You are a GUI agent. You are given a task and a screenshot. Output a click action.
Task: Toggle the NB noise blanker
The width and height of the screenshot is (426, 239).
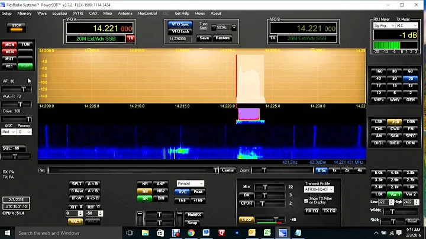[x=145, y=191]
